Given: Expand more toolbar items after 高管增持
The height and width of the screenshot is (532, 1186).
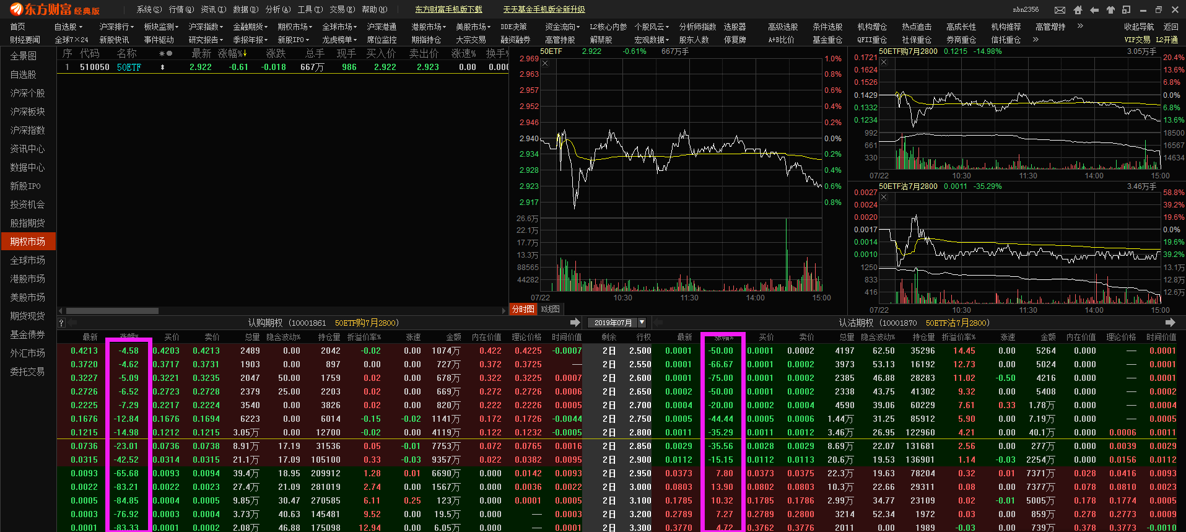Looking at the screenshot, I should tap(1080, 26).
